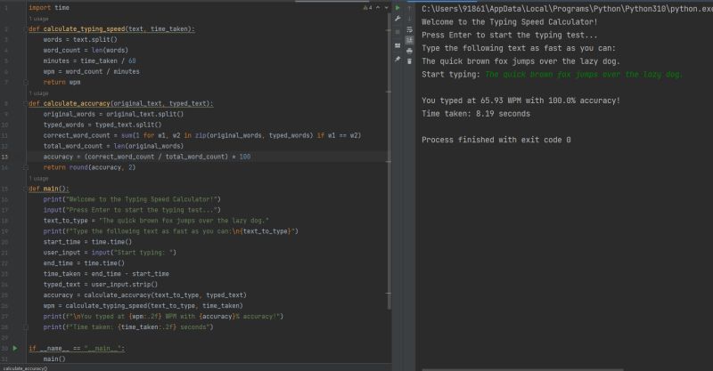Click 'wpm = word_count / minutes' line
This screenshot has width=713, height=371.
92,72
